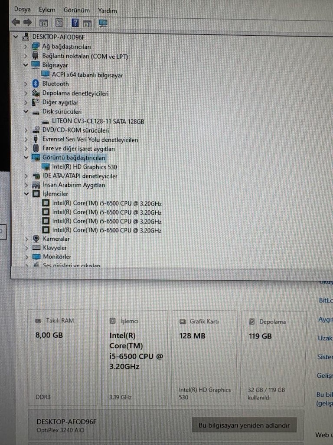Click the 32 GB / 119 GB kullanıldı text
Image resolution: width=333 pixels, height=445 pixels.
tap(266, 394)
